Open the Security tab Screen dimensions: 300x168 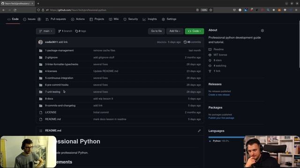click(x=131, y=19)
